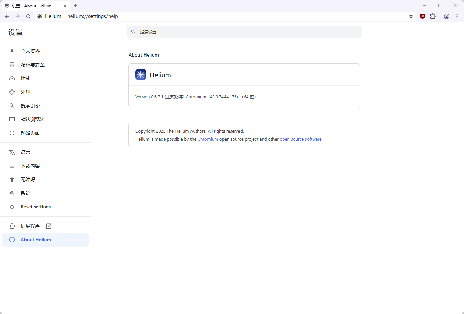
Task: Reload the page
Action: pyautogui.click(x=28, y=16)
